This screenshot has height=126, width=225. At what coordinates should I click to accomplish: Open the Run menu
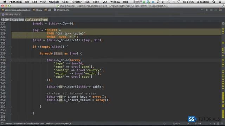pyautogui.click(x=87, y=2)
